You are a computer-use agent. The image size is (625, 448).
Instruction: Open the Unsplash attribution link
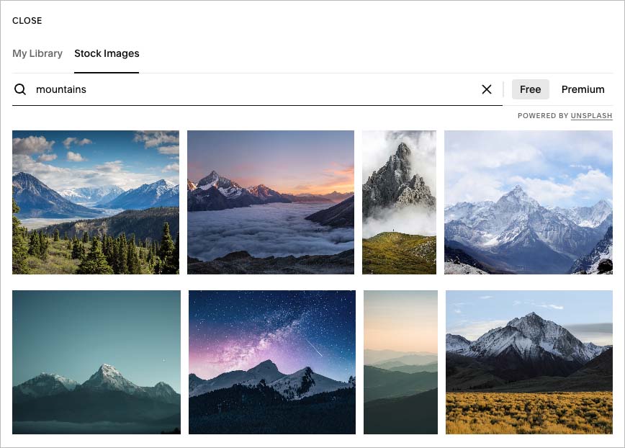click(591, 116)
